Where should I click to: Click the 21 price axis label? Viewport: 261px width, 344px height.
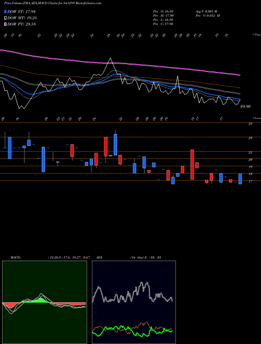(250, 152)
